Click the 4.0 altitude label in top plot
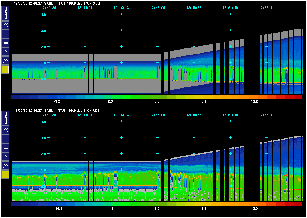Image resolution: width=307 pixels, height=218 pixels. 44,15
